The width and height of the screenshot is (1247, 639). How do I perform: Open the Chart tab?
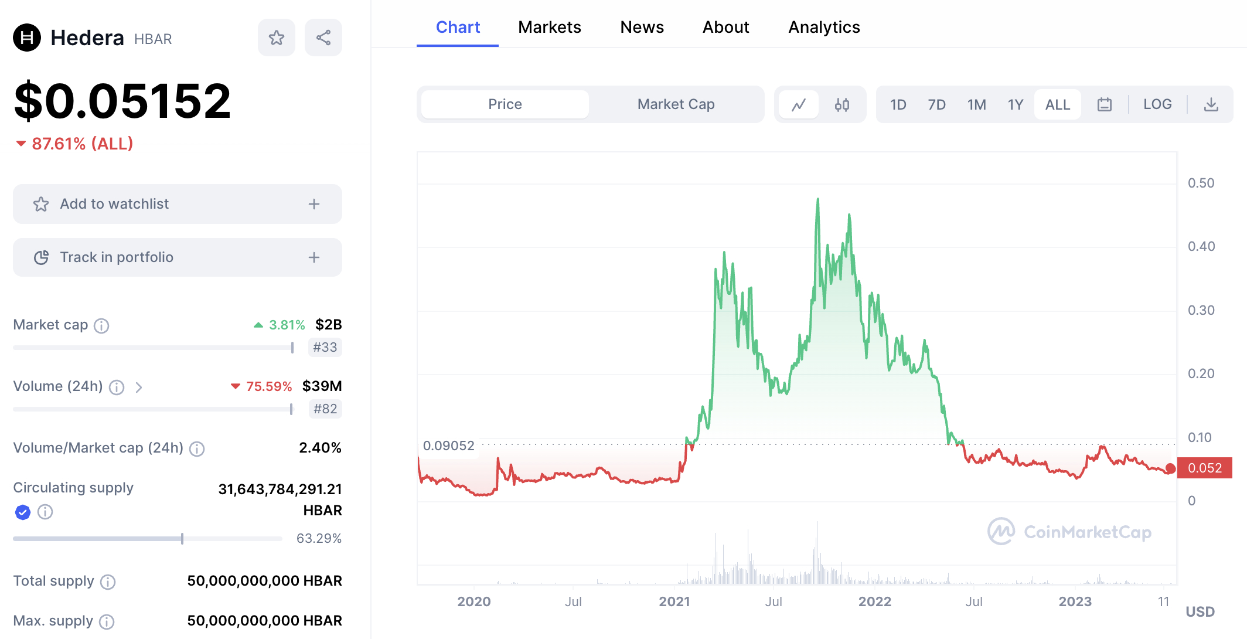click(458, 27)
